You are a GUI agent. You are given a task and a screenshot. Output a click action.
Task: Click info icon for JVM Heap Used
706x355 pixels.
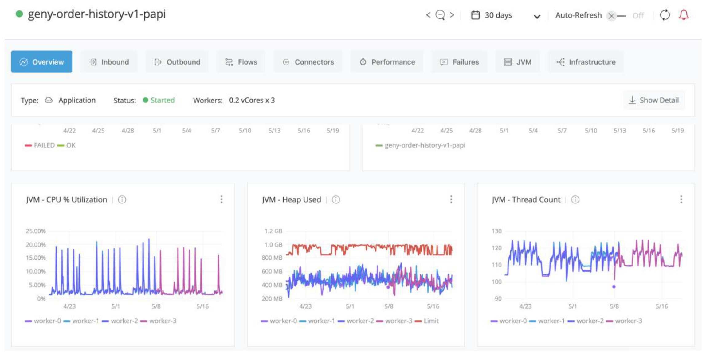[x=336, y=200]
